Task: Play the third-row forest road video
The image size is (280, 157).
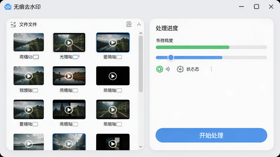Action: click(x=113, y=110)
